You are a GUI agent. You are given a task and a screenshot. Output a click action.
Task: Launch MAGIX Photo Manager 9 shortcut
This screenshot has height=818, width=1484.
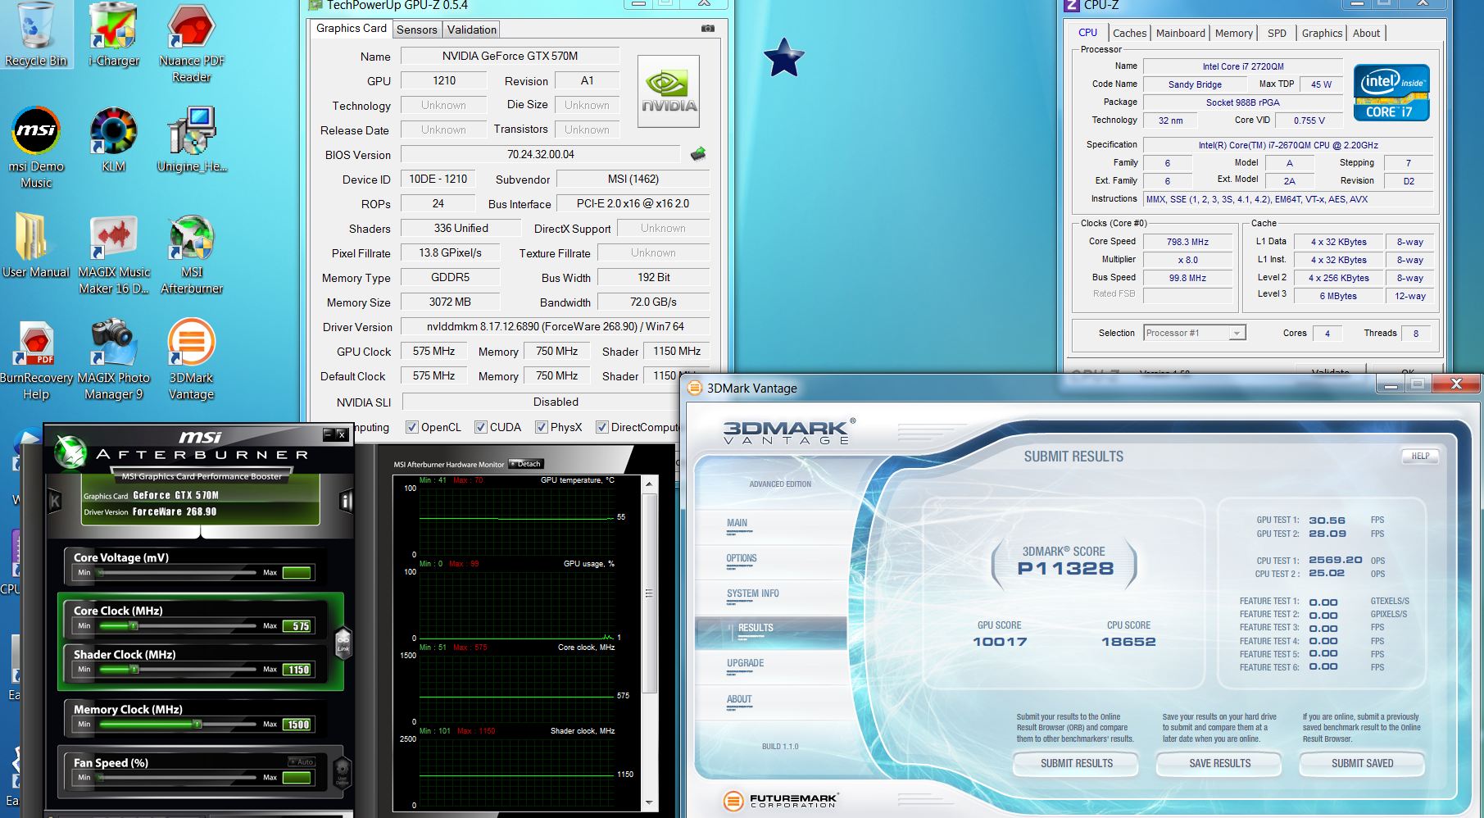114,360
